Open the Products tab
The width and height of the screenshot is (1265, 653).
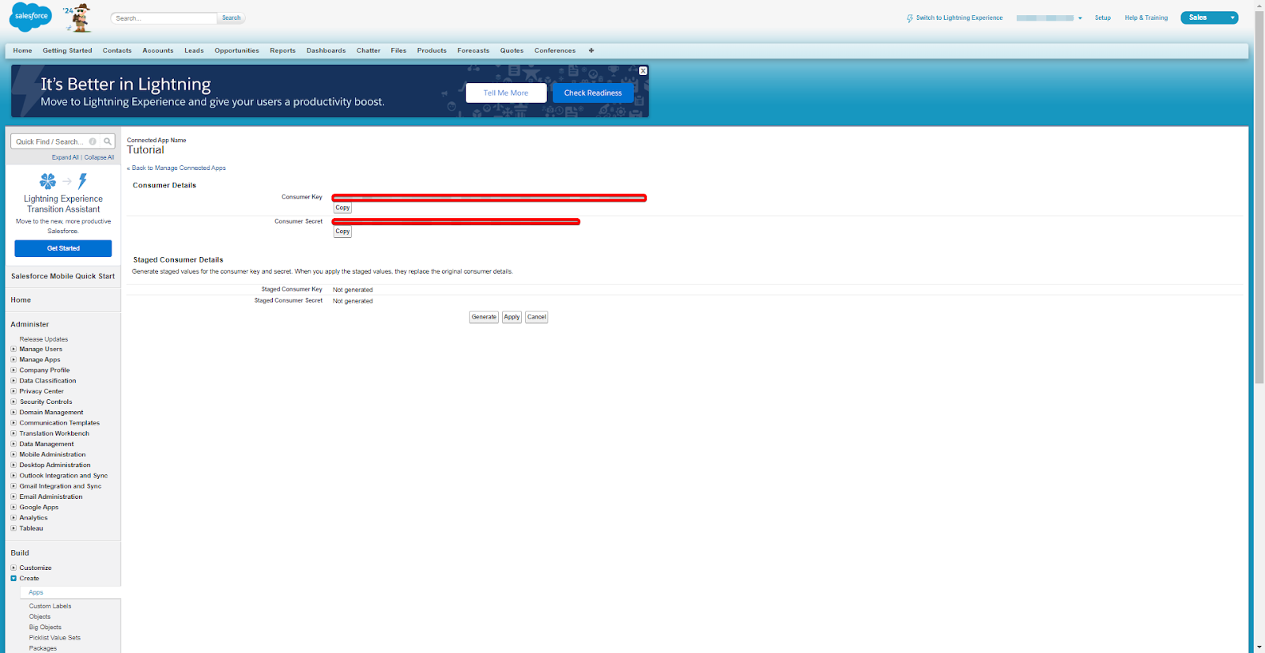[432, 51]
